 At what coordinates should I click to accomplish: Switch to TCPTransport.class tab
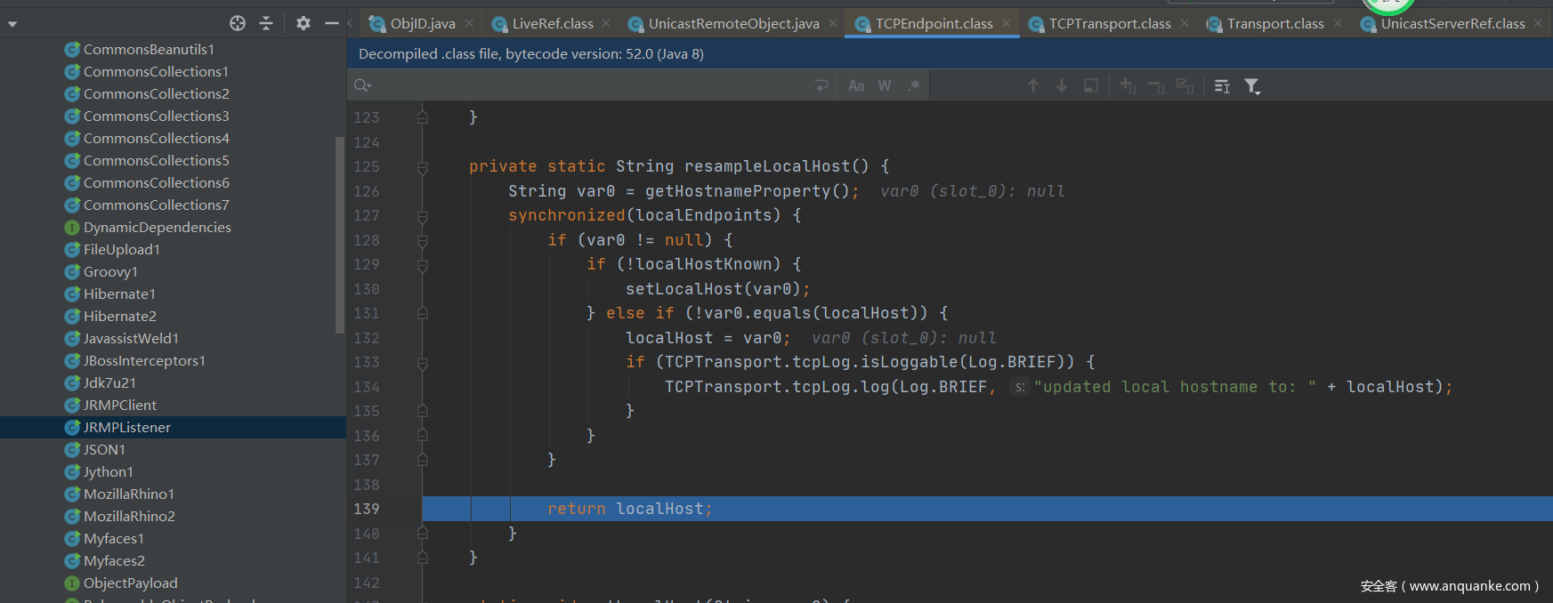[1109, 24]
